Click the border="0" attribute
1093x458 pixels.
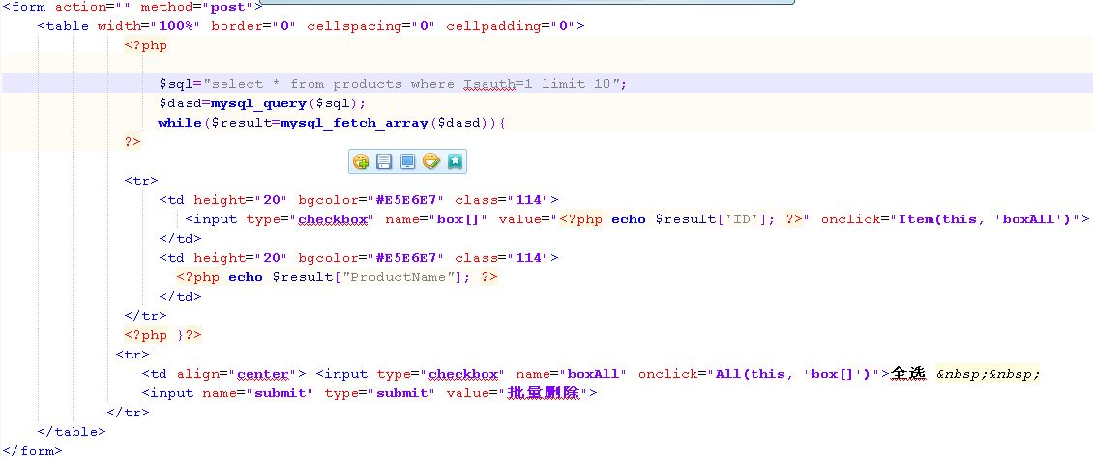253,26
